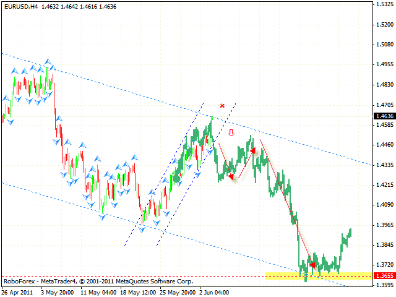
Task: Select the blue fractal arrow above the highest candle
Action: (x=48, y=61)
